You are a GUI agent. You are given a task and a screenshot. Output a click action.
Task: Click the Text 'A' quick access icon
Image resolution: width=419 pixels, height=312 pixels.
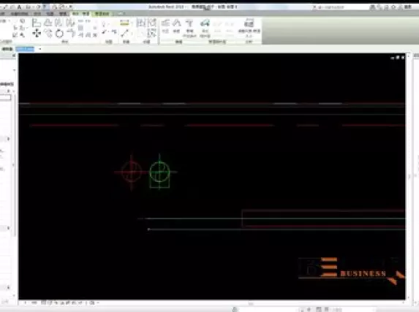pos(20,7)
